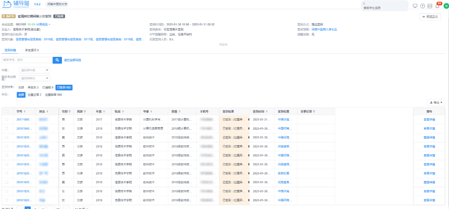Click the blue magnifier search button
Screen dimensions: 449x209
57,60
